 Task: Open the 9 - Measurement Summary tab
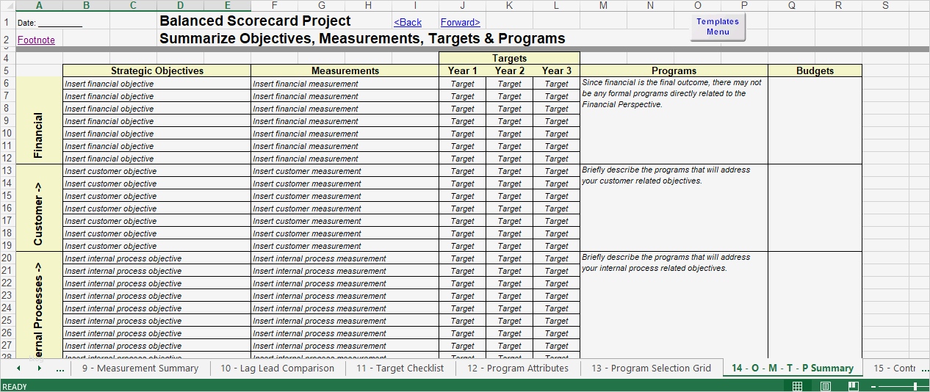[x=140, y=369]
